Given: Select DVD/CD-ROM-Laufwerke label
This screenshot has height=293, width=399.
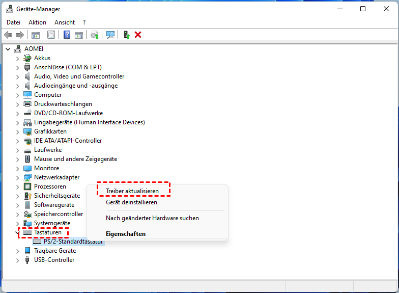Looking at the screenshot, I should point(68,113).
